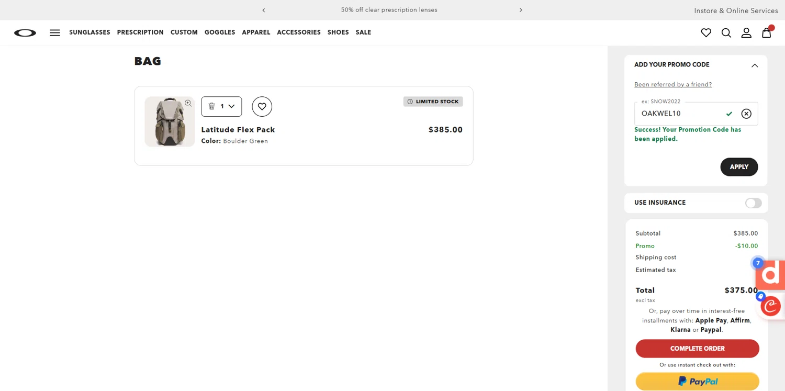
Task: Click the 'Success! Your Promotion Code' message
Action: [688, 134]
